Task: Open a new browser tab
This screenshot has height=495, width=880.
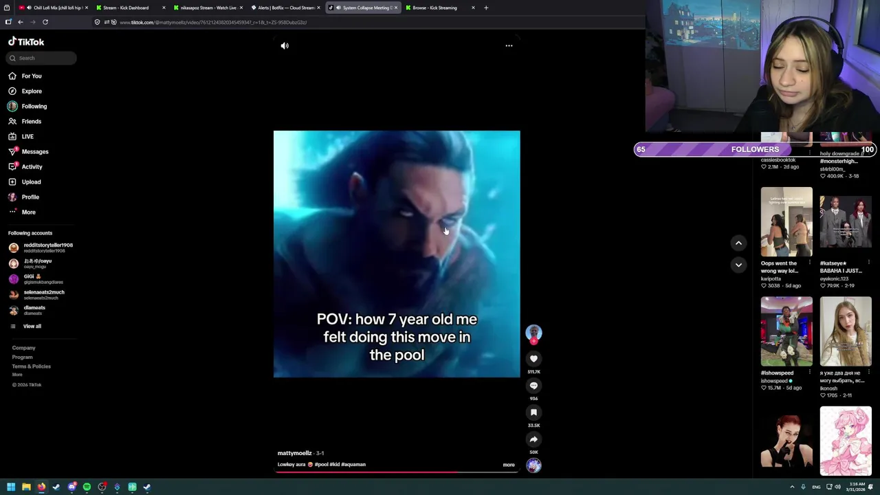Action: [x=486, y=8]
